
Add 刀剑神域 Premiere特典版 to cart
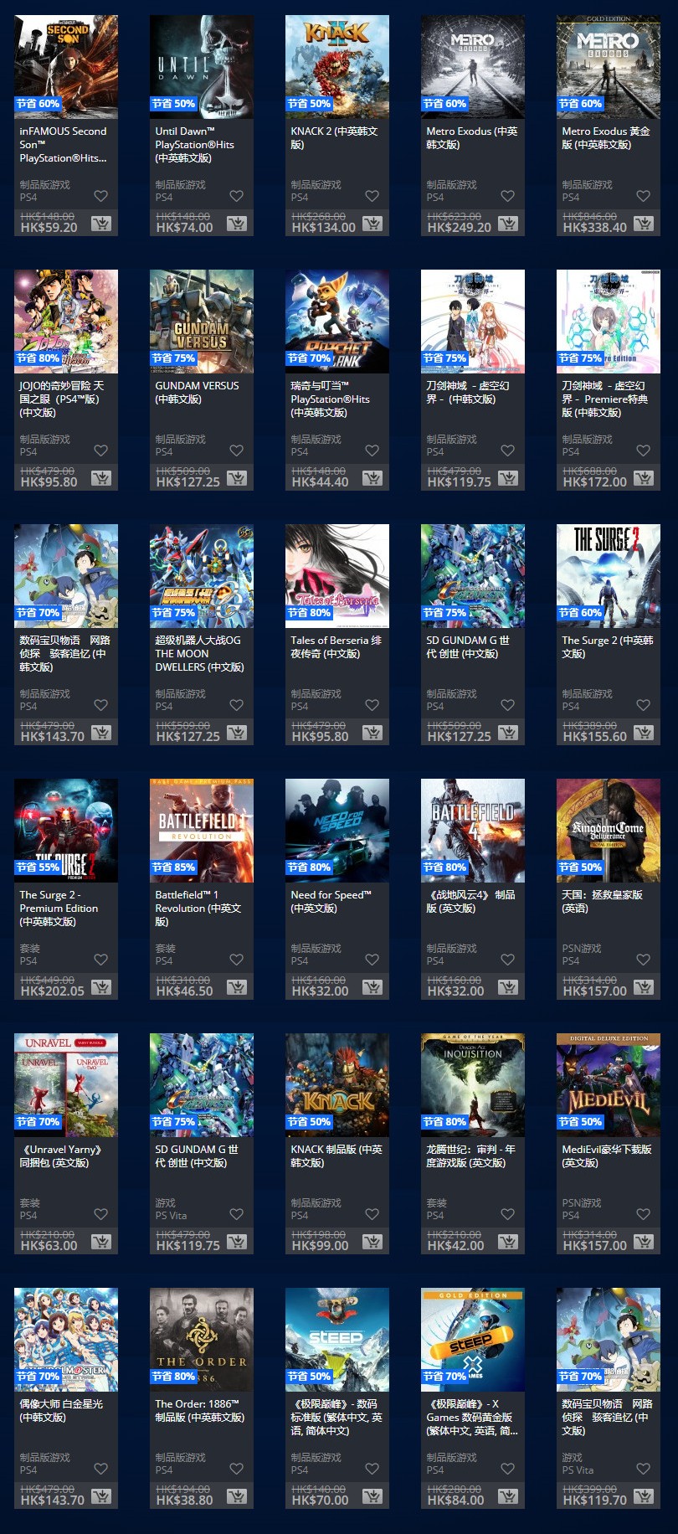click(x=644, y=478)
